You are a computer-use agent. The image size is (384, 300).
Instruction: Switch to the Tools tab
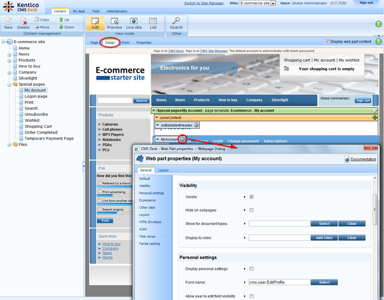tap(96, 11)
